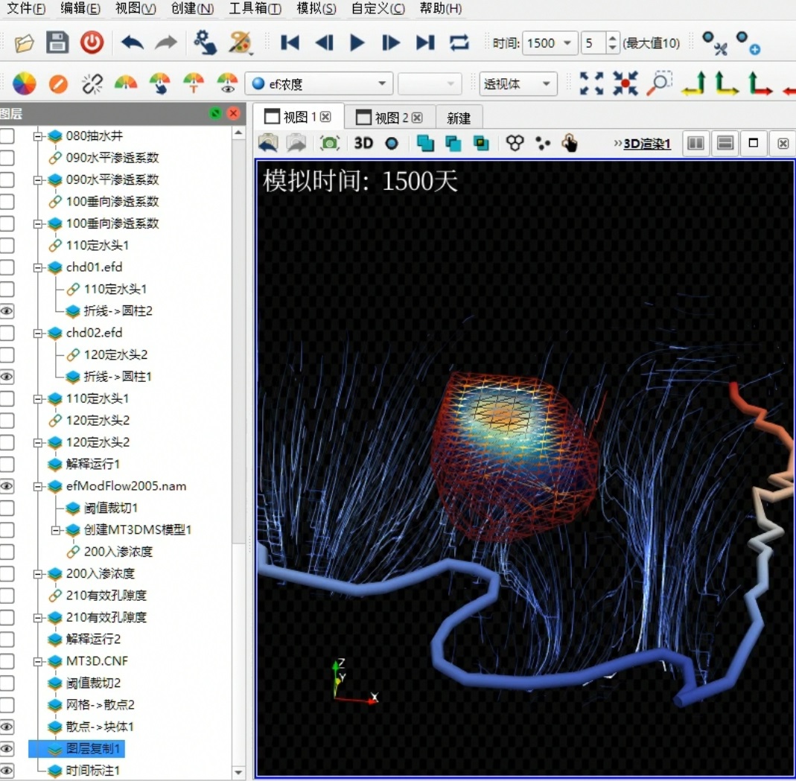Play the simulation animation

pyautogui.click(x=357, y=43)
